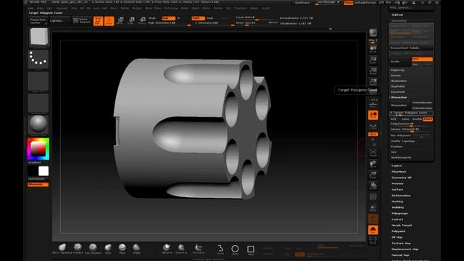Select the hPolish brush

pos(136,249)
